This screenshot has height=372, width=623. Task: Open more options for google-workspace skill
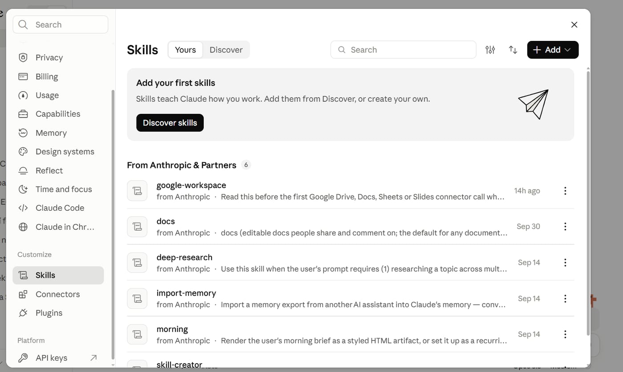565,191
